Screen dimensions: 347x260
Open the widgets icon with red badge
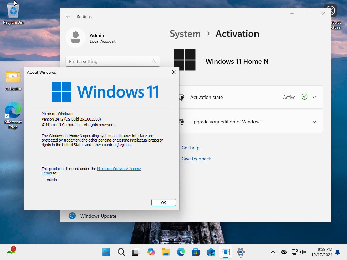coord(11,251)
